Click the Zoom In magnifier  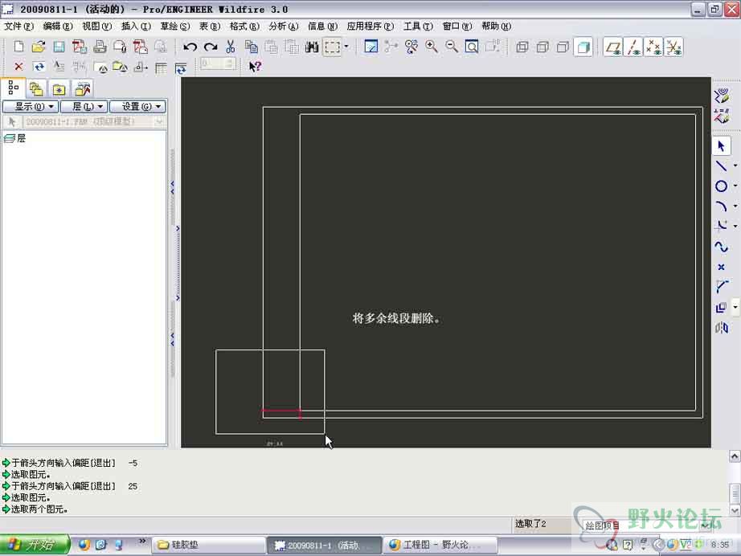(431, 47)
